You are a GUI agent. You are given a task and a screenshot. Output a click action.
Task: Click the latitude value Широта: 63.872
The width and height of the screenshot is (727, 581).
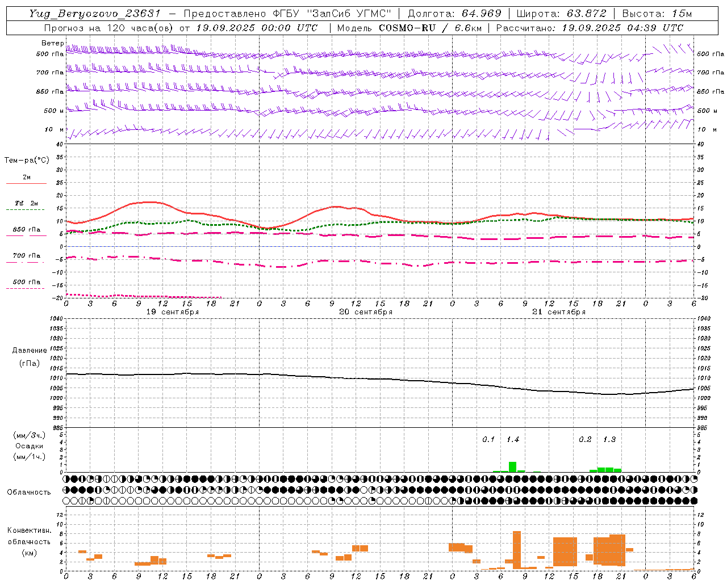tap(561, 14)
